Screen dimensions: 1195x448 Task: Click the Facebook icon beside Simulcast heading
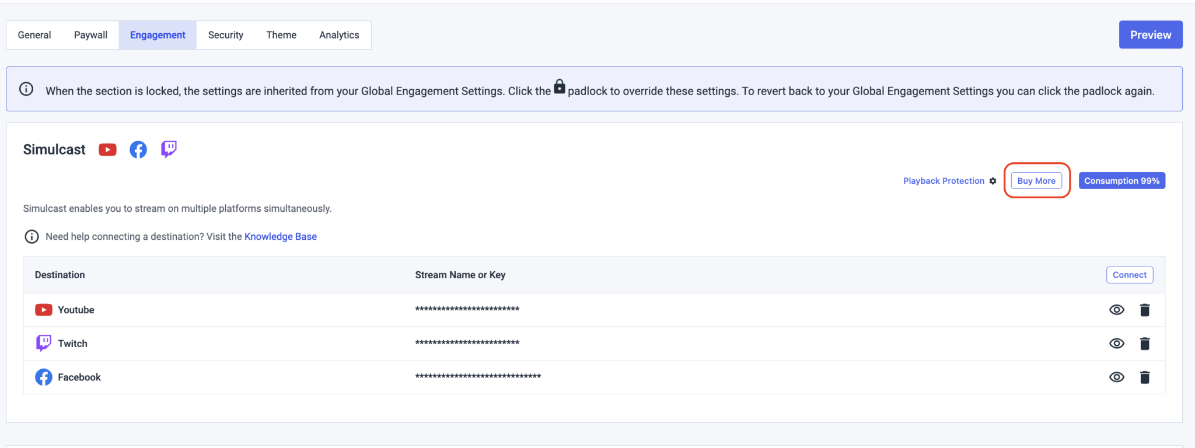point(138,150)
